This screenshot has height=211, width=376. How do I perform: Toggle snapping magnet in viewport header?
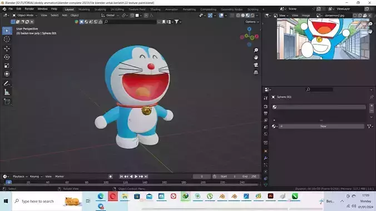click(x=132, y=16)
